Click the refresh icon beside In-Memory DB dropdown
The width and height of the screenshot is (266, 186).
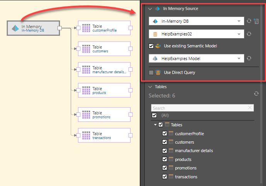(x=249, y=21)
